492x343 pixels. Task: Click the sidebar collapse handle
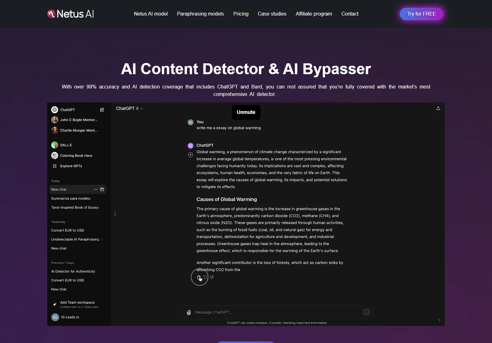coord(115,214)
